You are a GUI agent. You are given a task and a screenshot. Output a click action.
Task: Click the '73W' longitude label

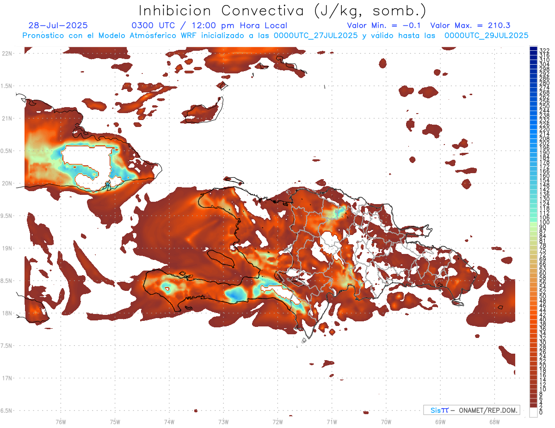[223, 421]
